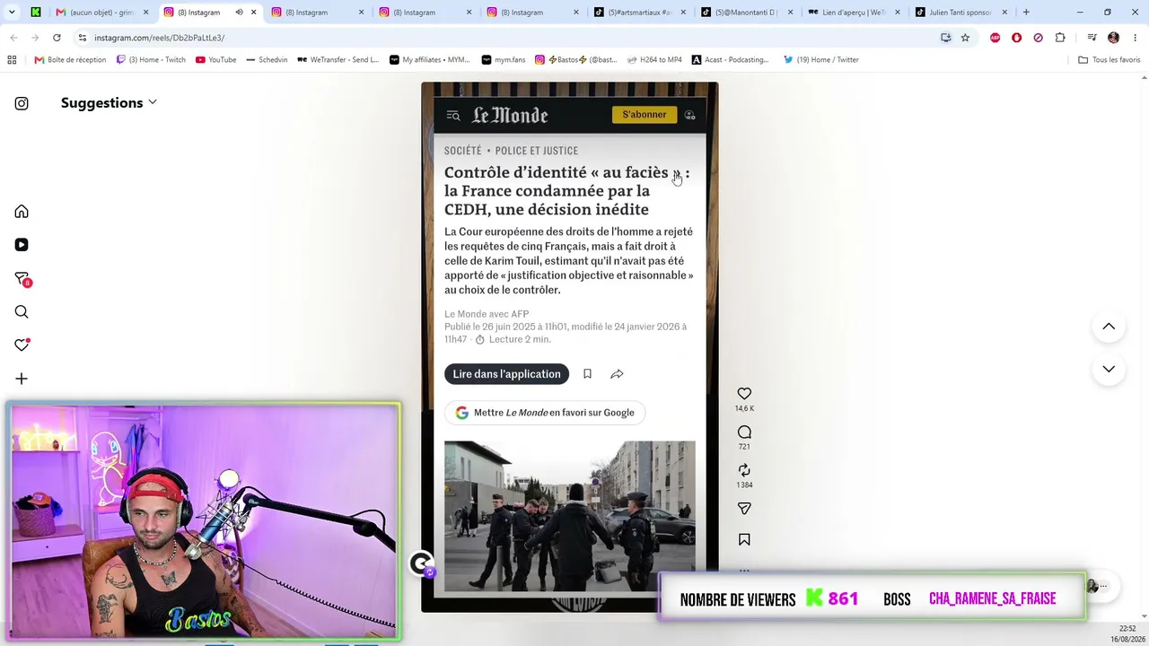View site information for instagram.com

click(x=82, y=38)
